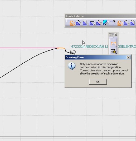
Task: Confirm the Drawing Error with OK
Action: [x=98, y=82]
